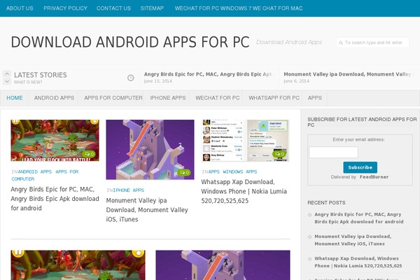Click Apps category link under Whatsapp post
This screenshot has height=280, width=420.
(x=214, y=171)
